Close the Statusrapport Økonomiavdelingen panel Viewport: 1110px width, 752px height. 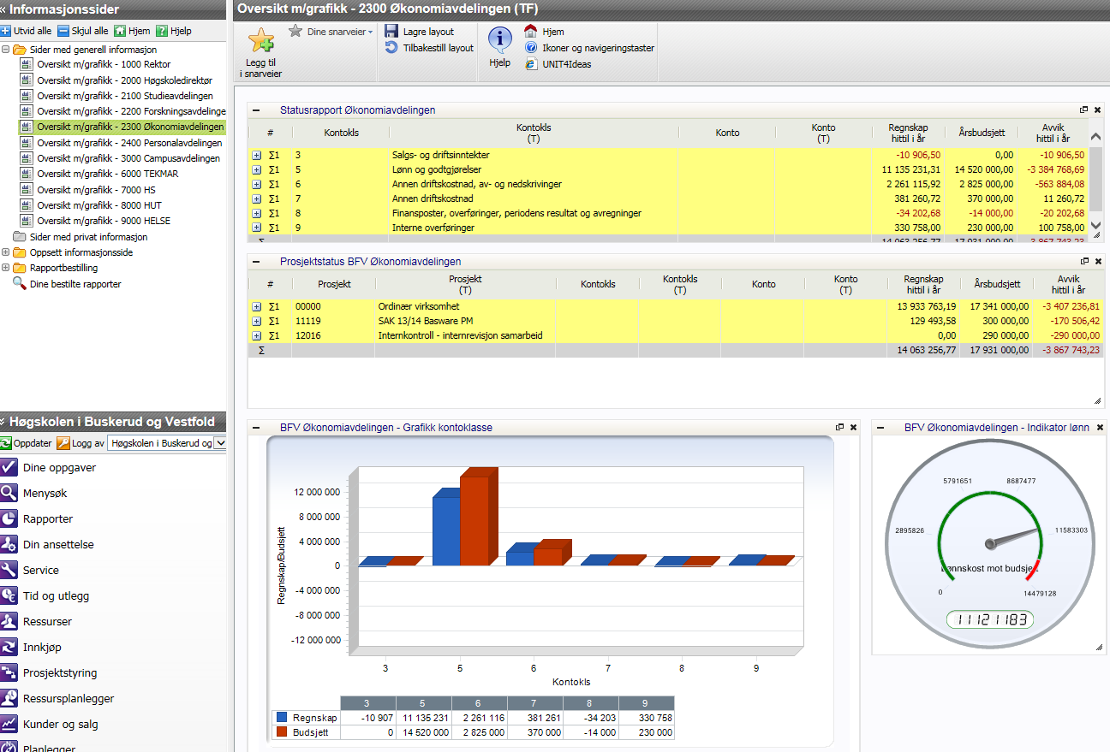pyautogui.click(x=1099, y=110)
